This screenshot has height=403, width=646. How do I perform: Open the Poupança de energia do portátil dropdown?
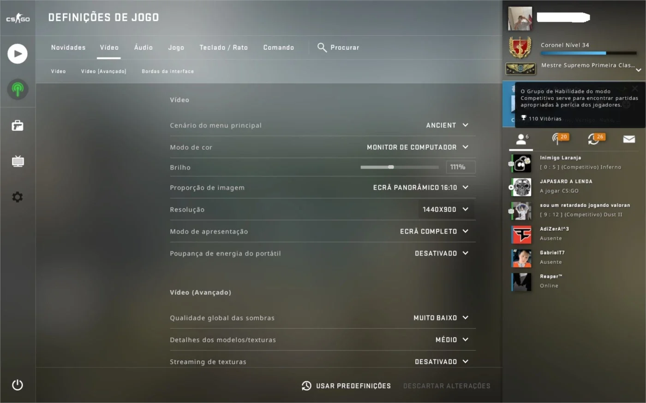pyautogui.click(x=442, y=253)
